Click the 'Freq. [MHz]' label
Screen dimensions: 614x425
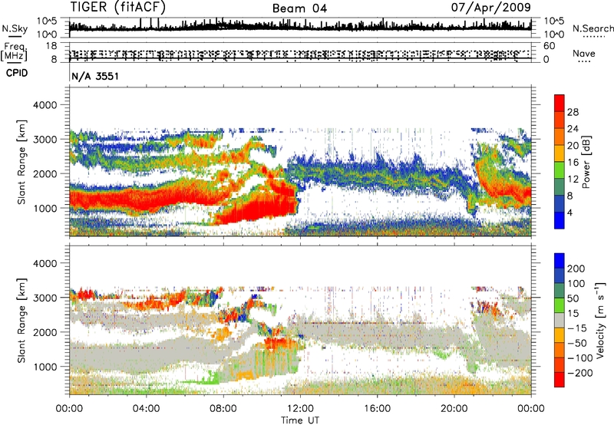14,51
